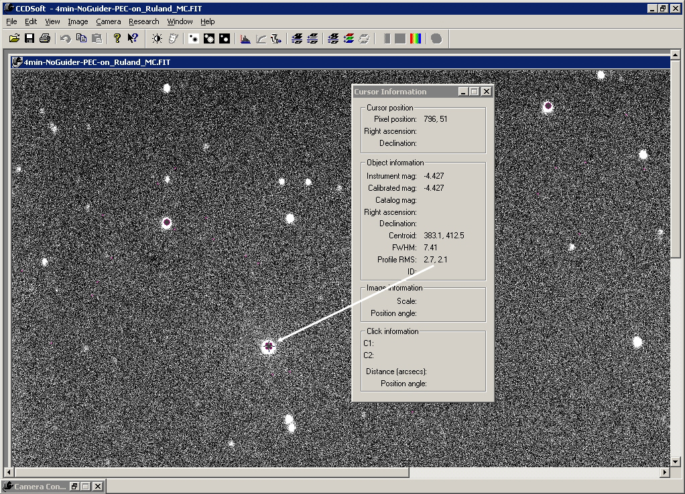Screen dimensions: 685x494
Task: Click the vertical scrollbar up arrow
Action: point(675,55)
